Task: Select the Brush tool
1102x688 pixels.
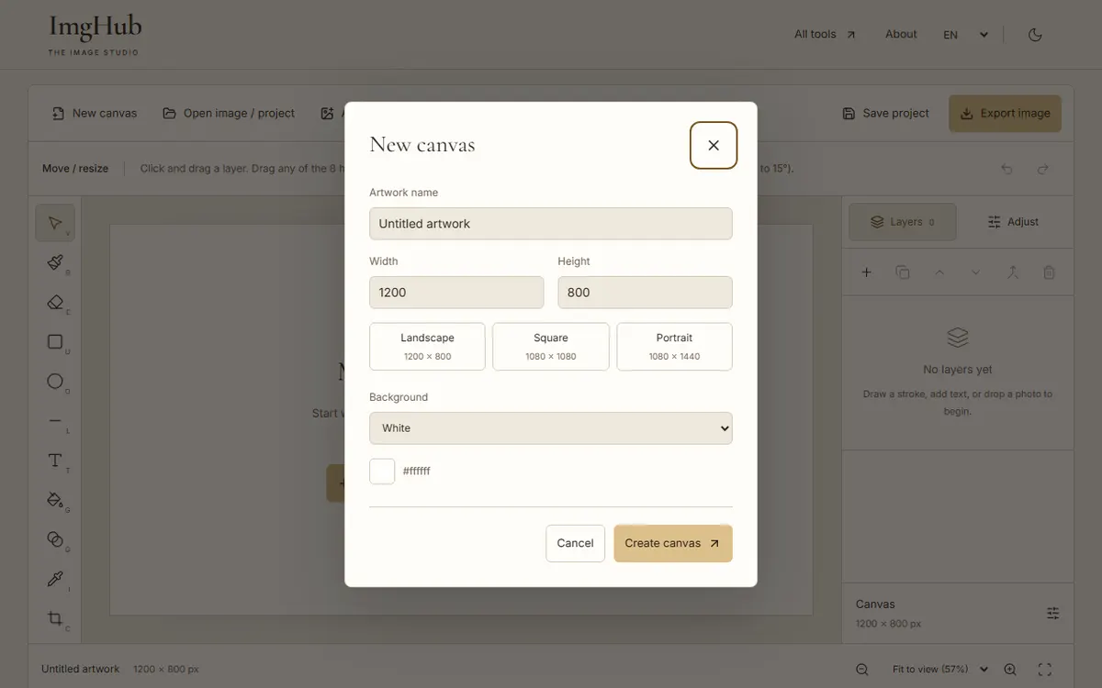Action: click(x=55, y=262)
